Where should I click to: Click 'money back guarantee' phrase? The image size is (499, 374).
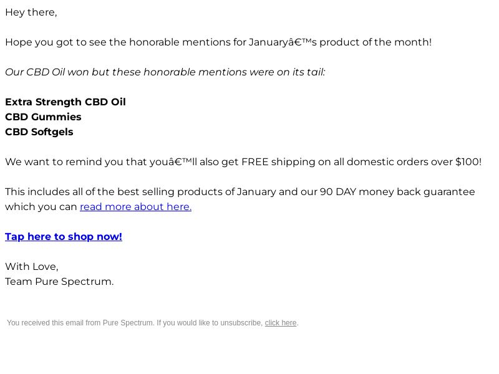pyautogui.click(x=417, y=192)
